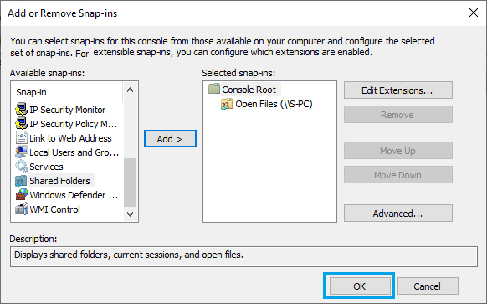
Task: Choose the Windows Defender firewall icon
Action: click(22, 195)
